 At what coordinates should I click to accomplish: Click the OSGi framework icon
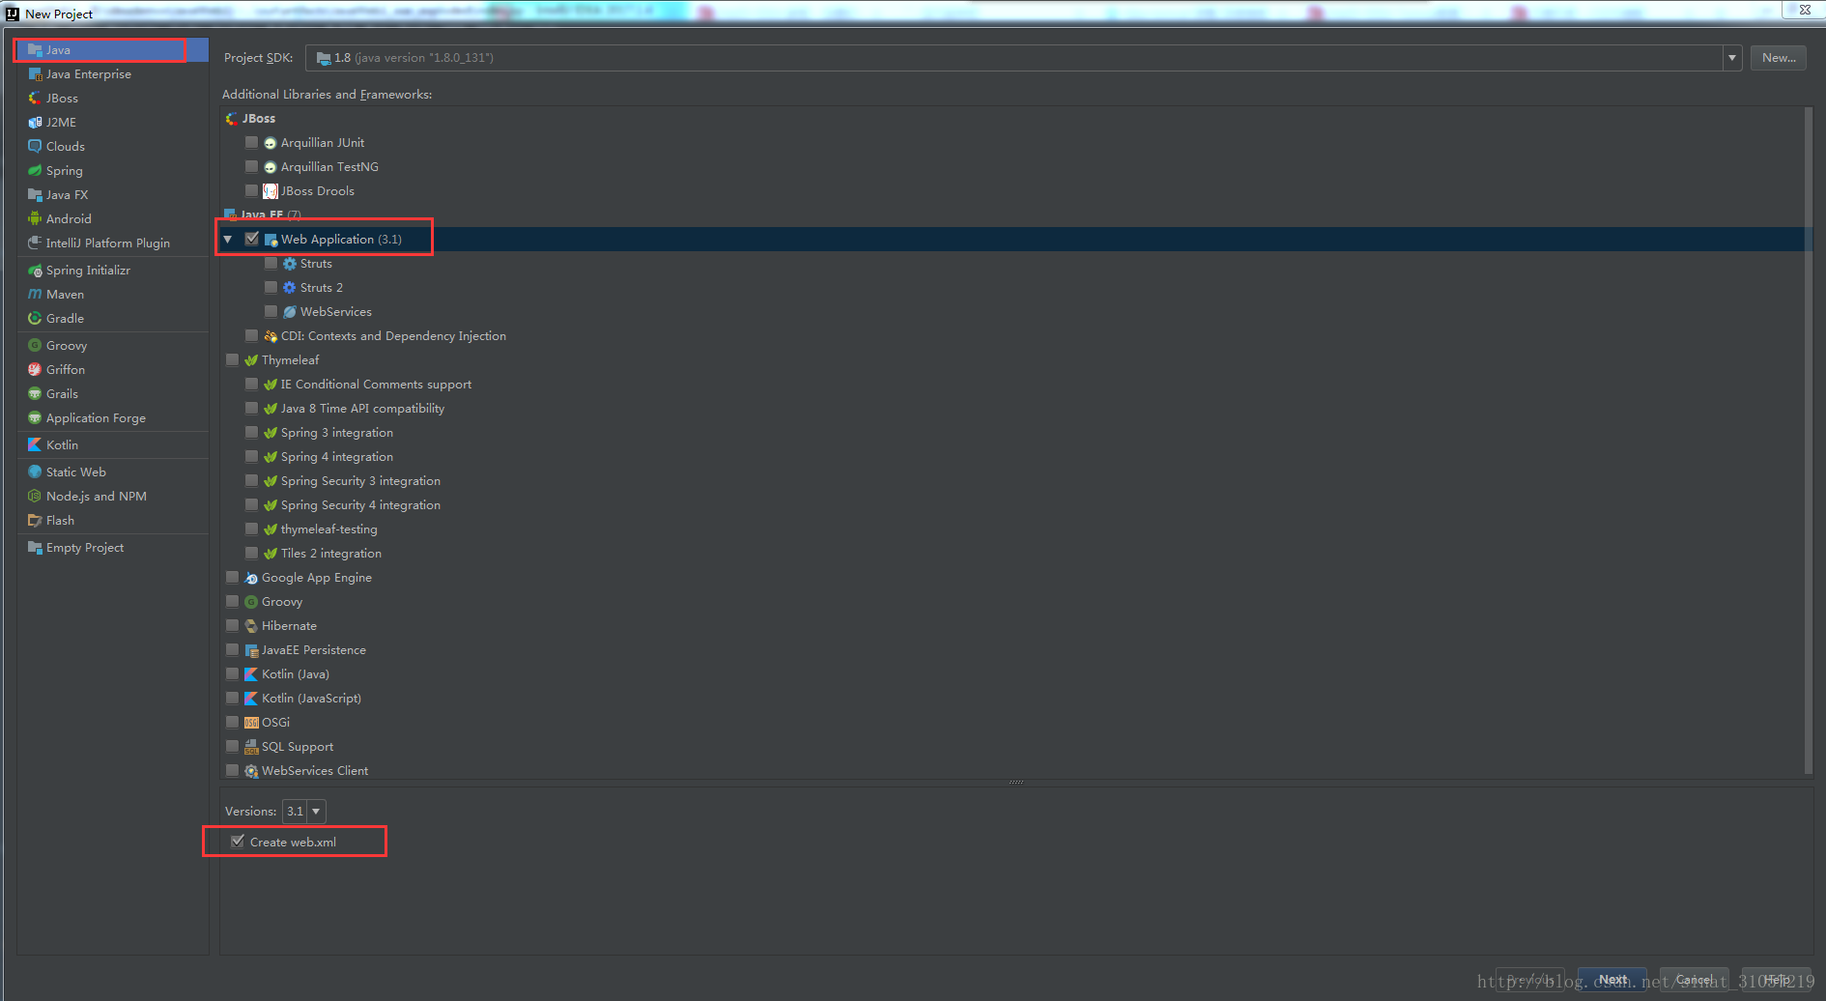pos(251,722)
